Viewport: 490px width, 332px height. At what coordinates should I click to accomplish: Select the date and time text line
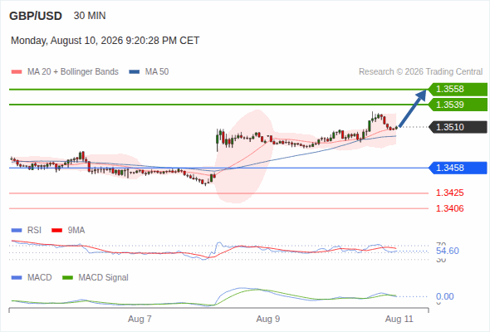point(105,41)
